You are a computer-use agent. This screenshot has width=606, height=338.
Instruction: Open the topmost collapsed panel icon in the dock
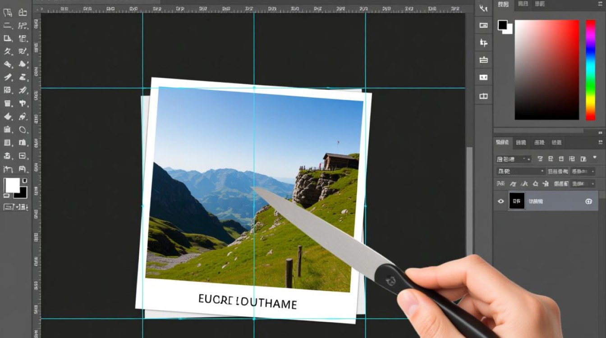pos(484,8)
